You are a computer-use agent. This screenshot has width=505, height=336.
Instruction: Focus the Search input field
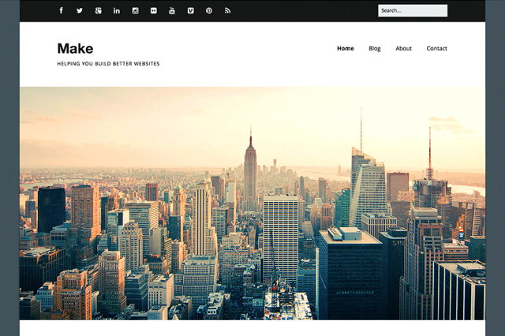[413, 10]
